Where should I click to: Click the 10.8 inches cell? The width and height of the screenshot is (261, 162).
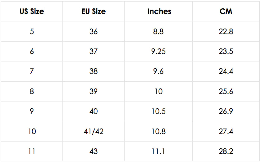(158, 131)
